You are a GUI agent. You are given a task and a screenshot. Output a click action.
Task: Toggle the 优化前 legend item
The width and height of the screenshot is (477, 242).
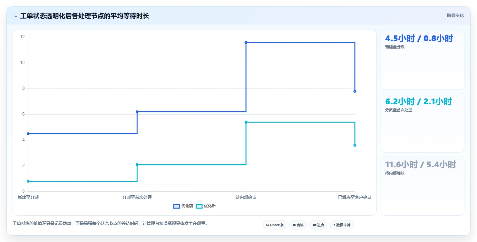[x=183, y=206]
